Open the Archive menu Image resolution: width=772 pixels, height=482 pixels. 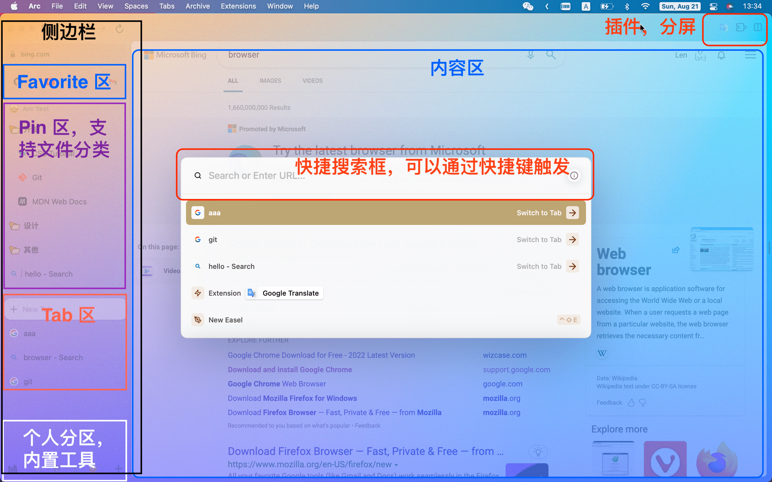(x=198, y=6)
